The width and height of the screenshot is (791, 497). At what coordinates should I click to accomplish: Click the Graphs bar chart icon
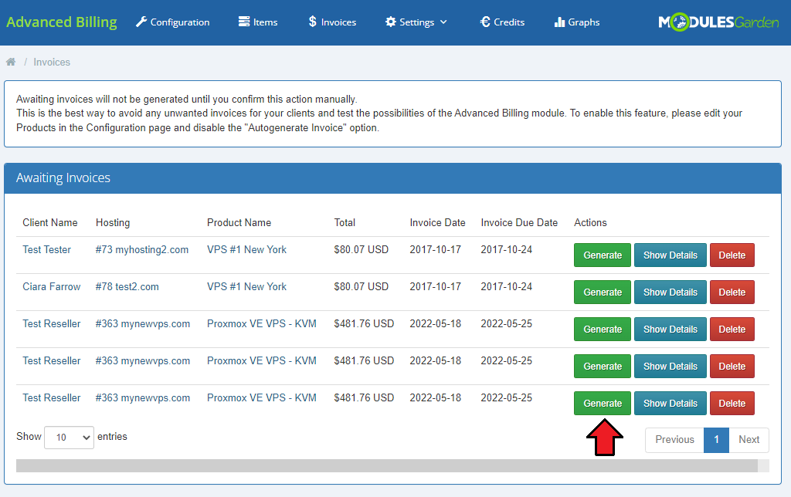[559, 22]
